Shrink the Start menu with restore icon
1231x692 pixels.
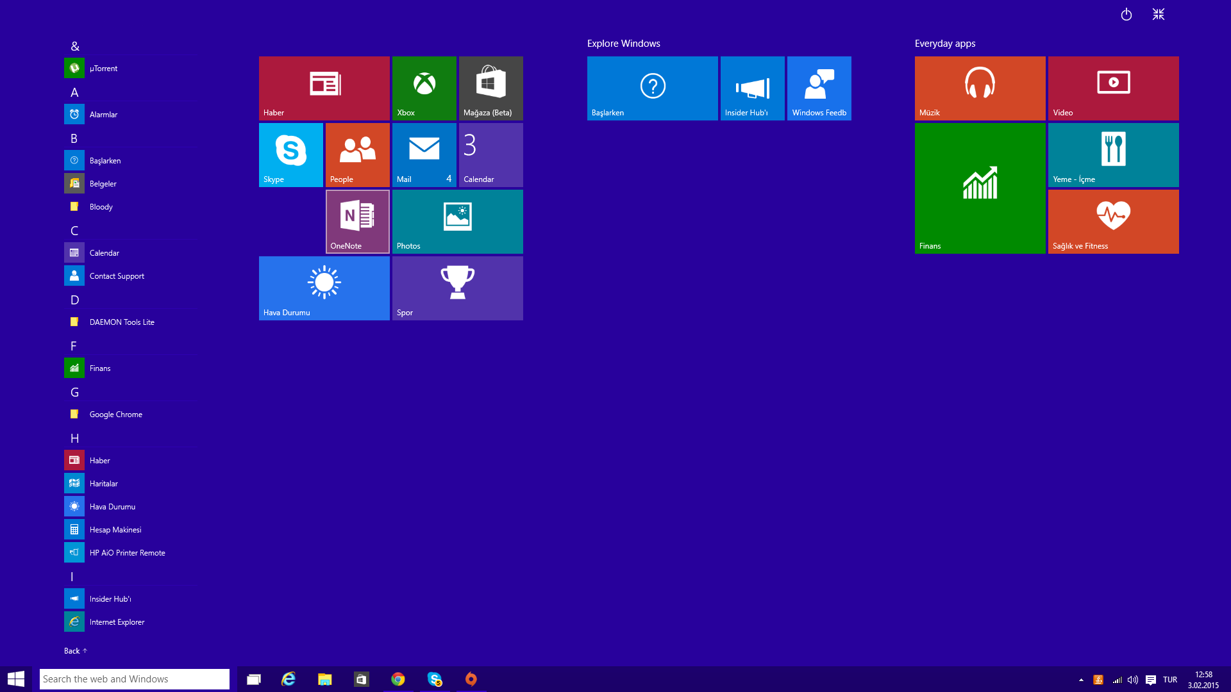1159,14
